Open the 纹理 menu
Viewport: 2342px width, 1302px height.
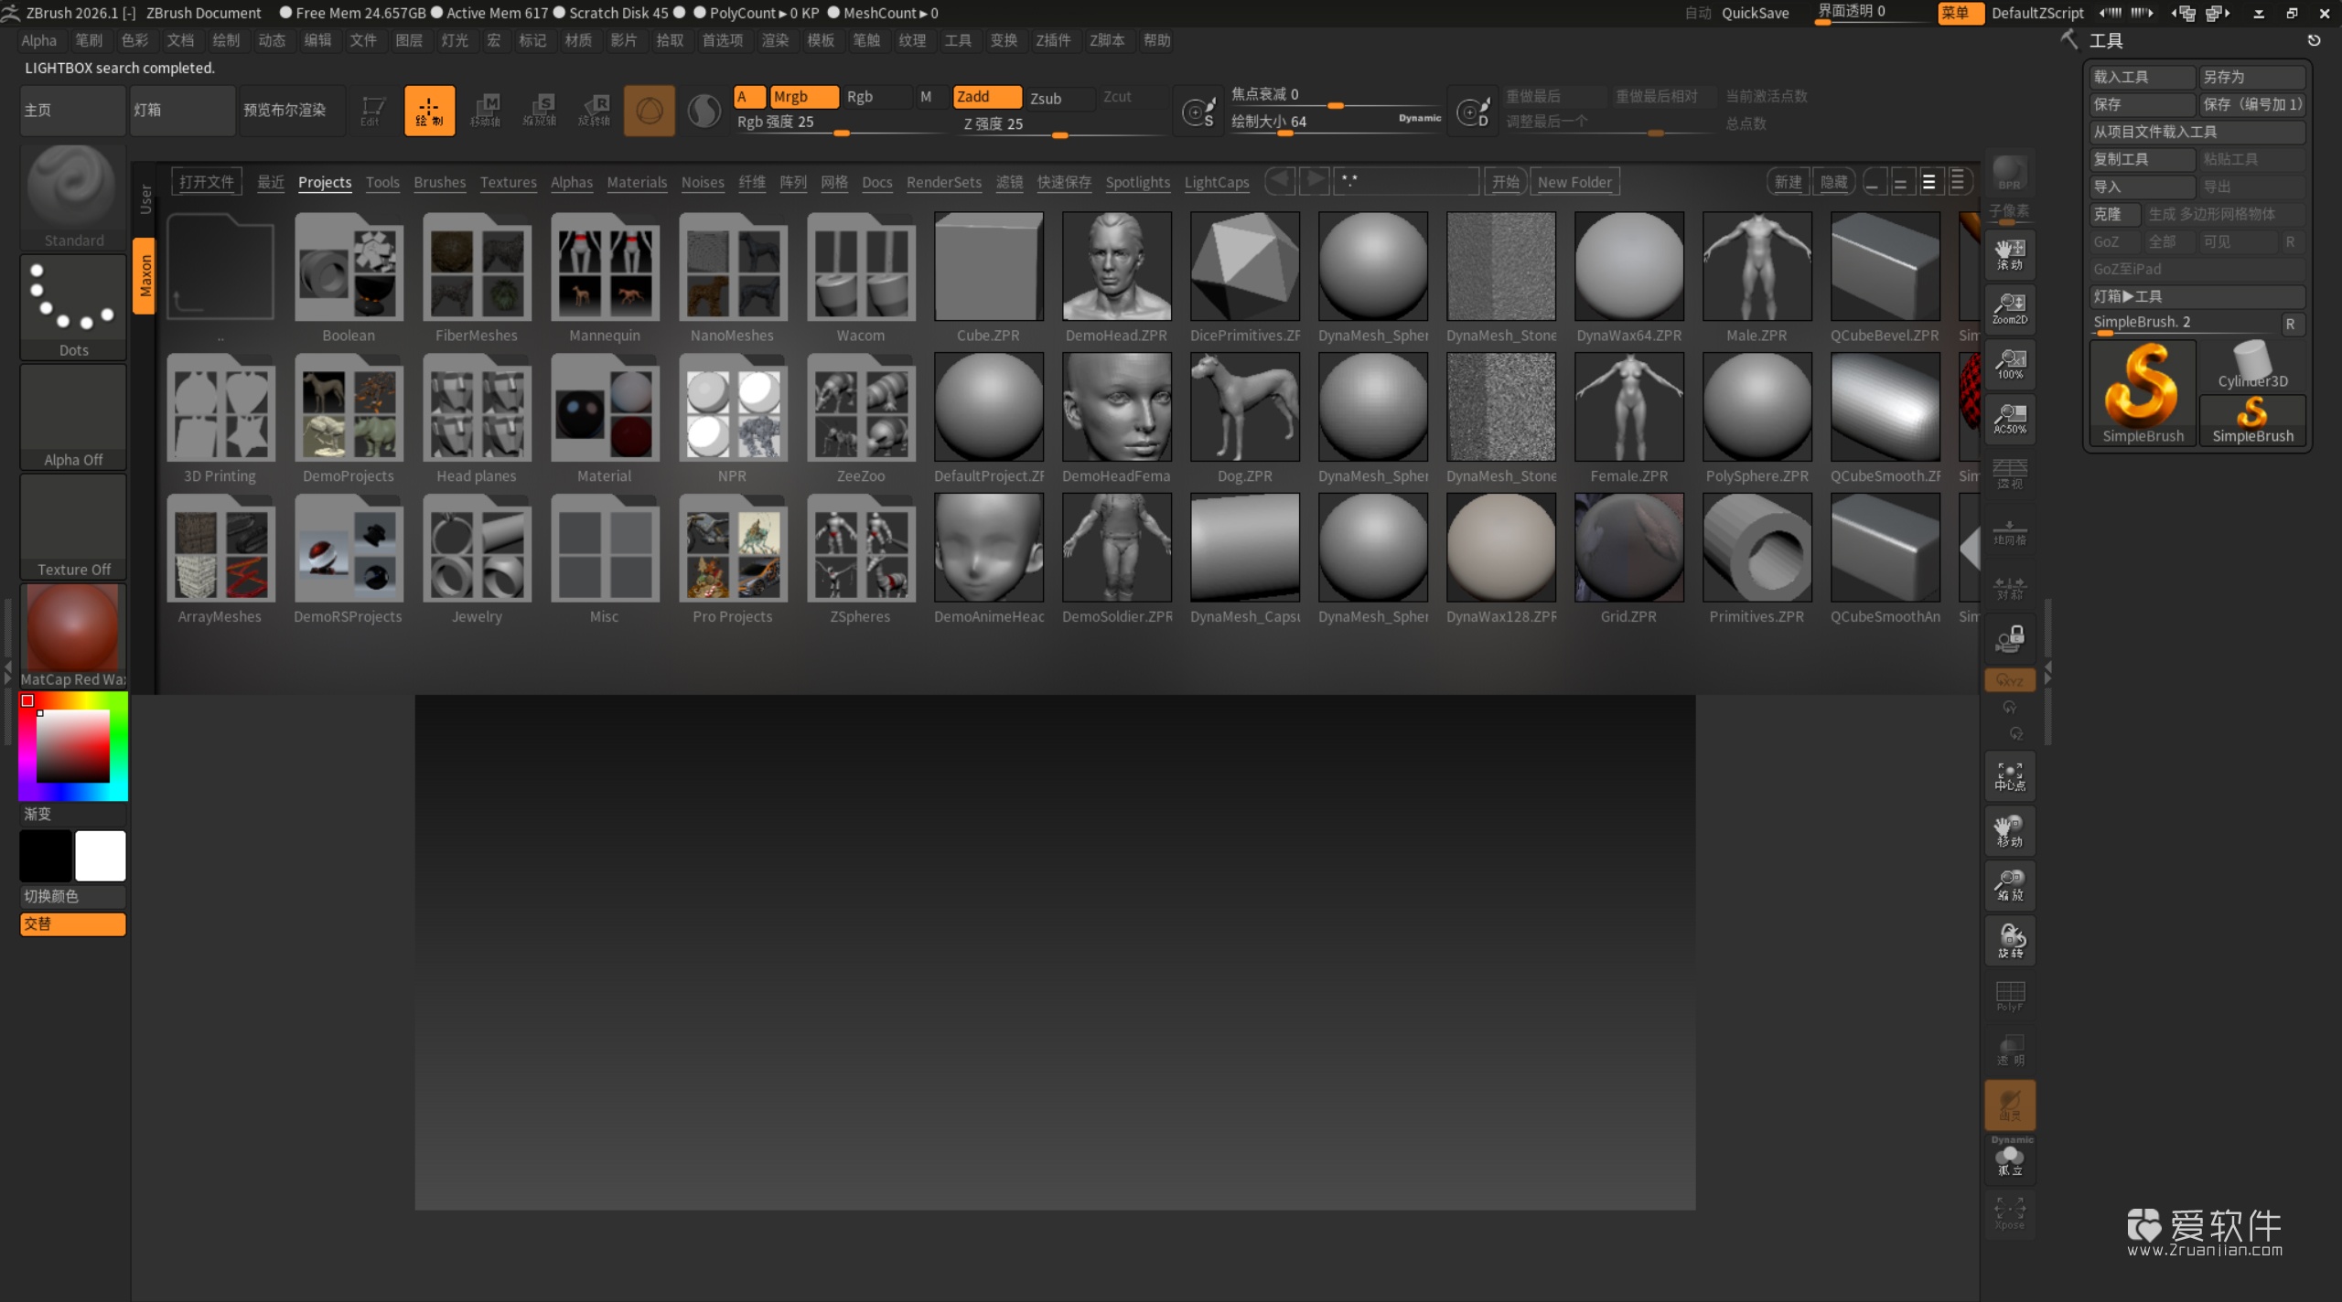pos(911,40)
